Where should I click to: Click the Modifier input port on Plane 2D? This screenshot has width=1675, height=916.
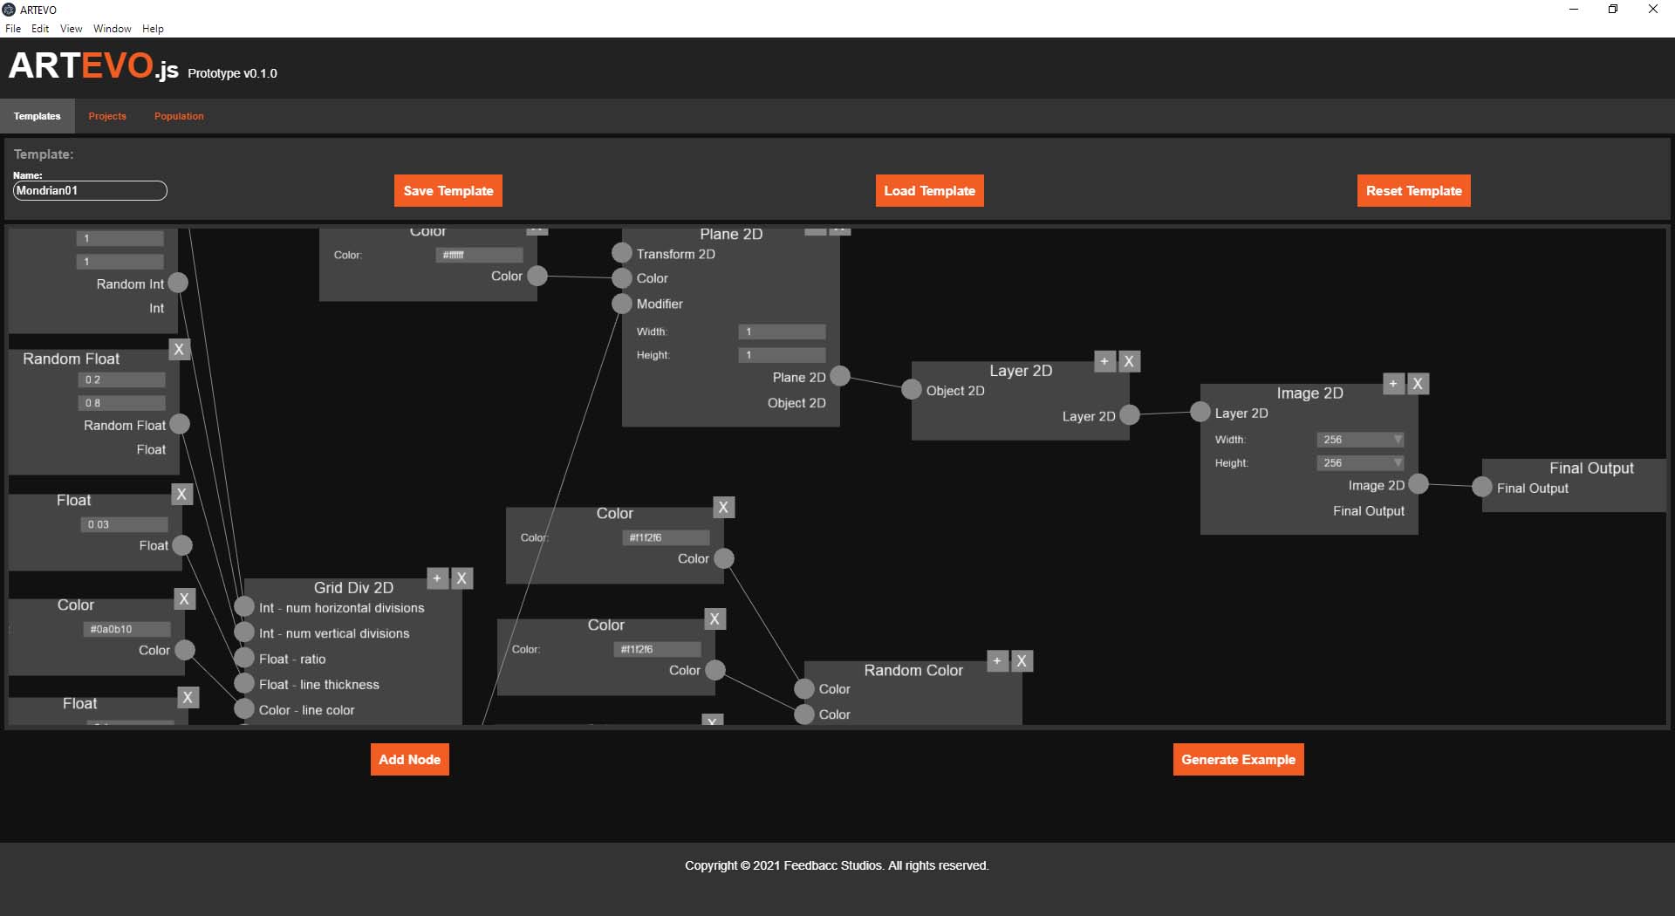click(x=622, y=304)
